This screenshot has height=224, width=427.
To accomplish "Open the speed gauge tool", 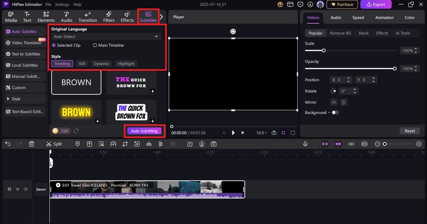I will click(x=113, y=144).
